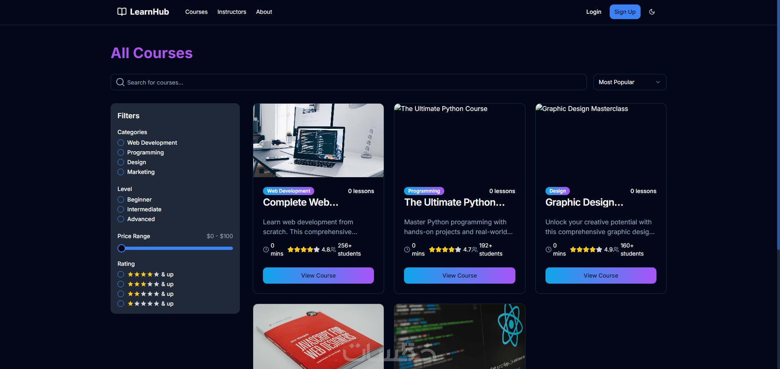Choose the Beginner level filter
The width and height of the screenshot is (780, 369).
(x=121, y=200)
